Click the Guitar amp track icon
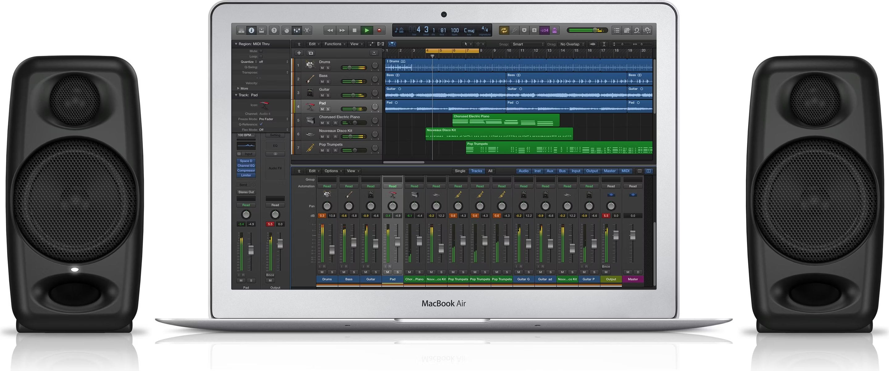 (310, 93)
